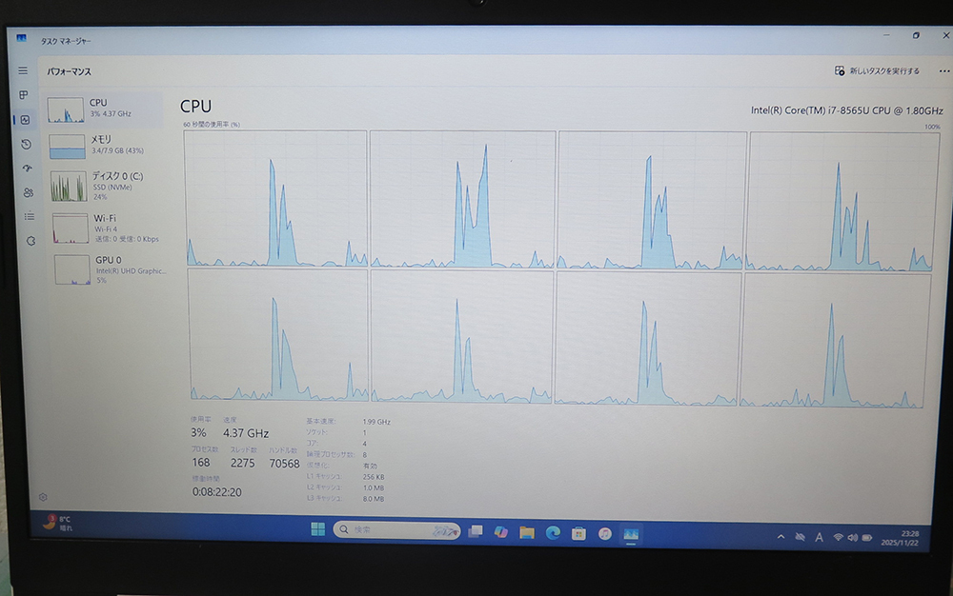Image resolution: width=953 pixels, height=596 pixels.
Task: Open the Windows Start menu
Action: [318, 529]
